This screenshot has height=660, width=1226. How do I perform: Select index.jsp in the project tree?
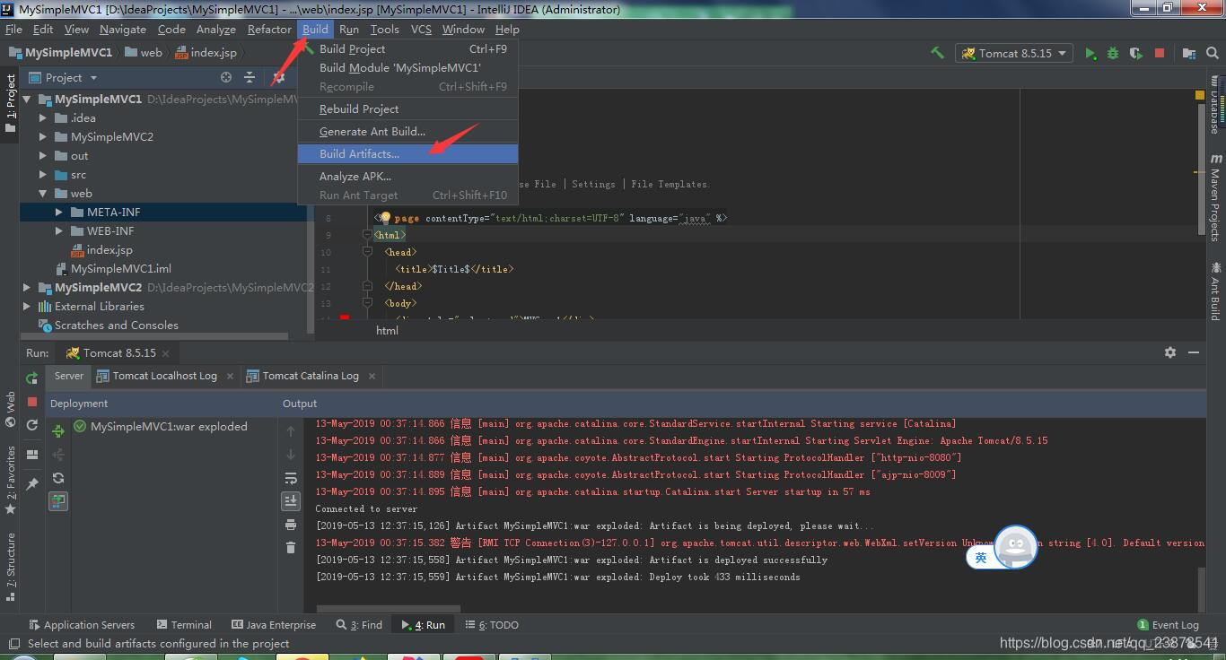[109, 249]
